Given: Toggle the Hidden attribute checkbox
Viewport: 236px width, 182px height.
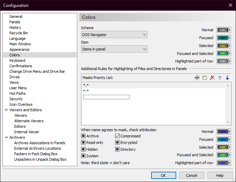Looking at the screenshot, I should pos(83,149).
